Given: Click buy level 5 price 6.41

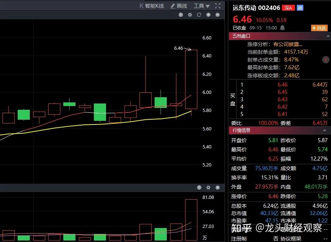Looking at the screenshot, I should point(282,114).
